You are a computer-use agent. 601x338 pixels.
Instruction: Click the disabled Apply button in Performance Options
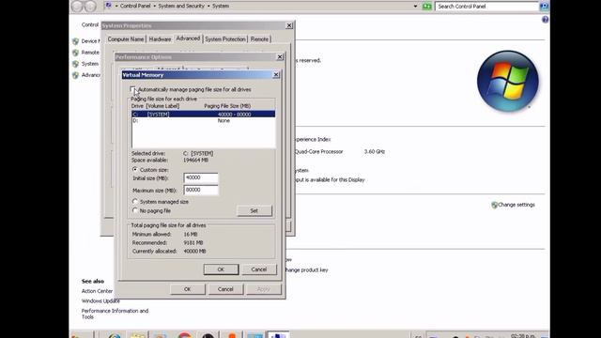263,289
